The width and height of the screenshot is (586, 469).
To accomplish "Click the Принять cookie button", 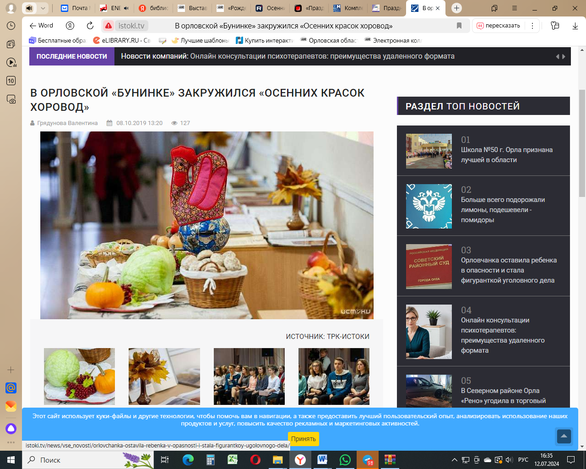I will point(303,439).
